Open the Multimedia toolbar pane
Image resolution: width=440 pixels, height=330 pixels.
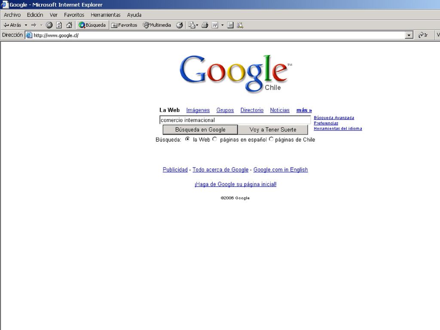click(156, 25)
